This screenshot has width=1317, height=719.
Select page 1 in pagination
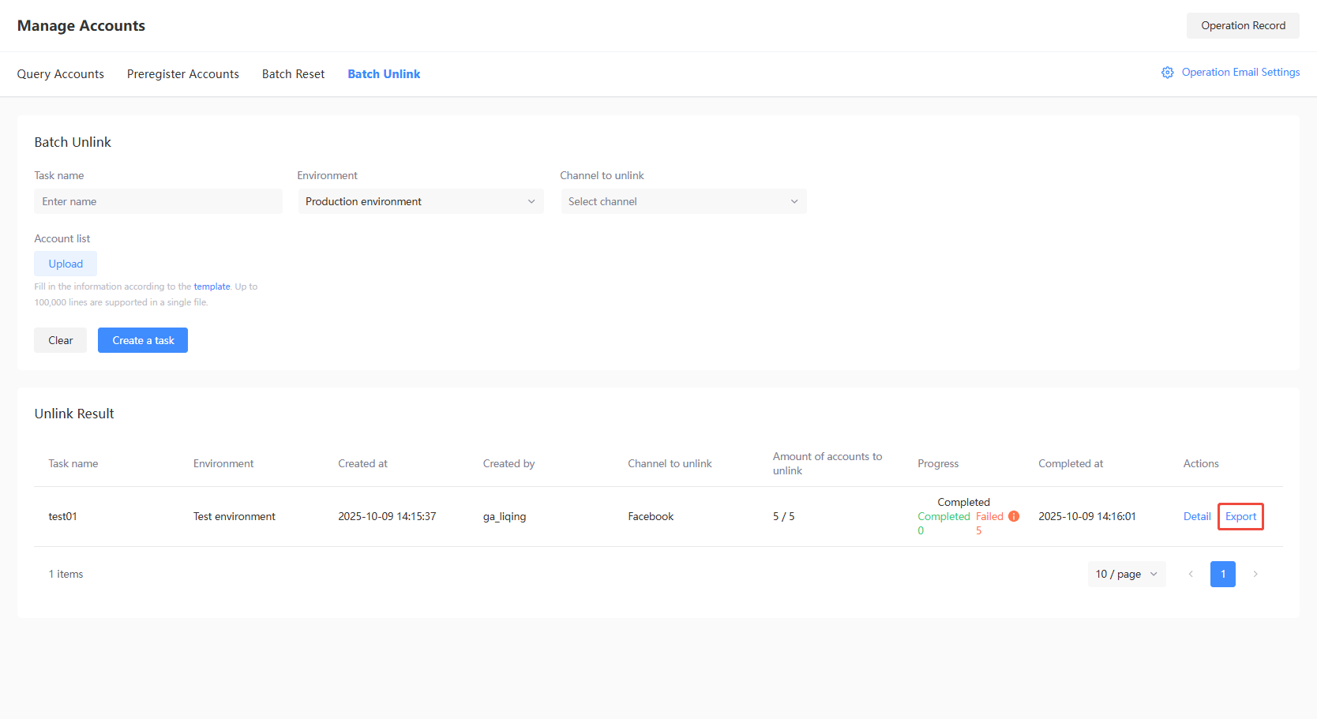tap(1222, 574)
